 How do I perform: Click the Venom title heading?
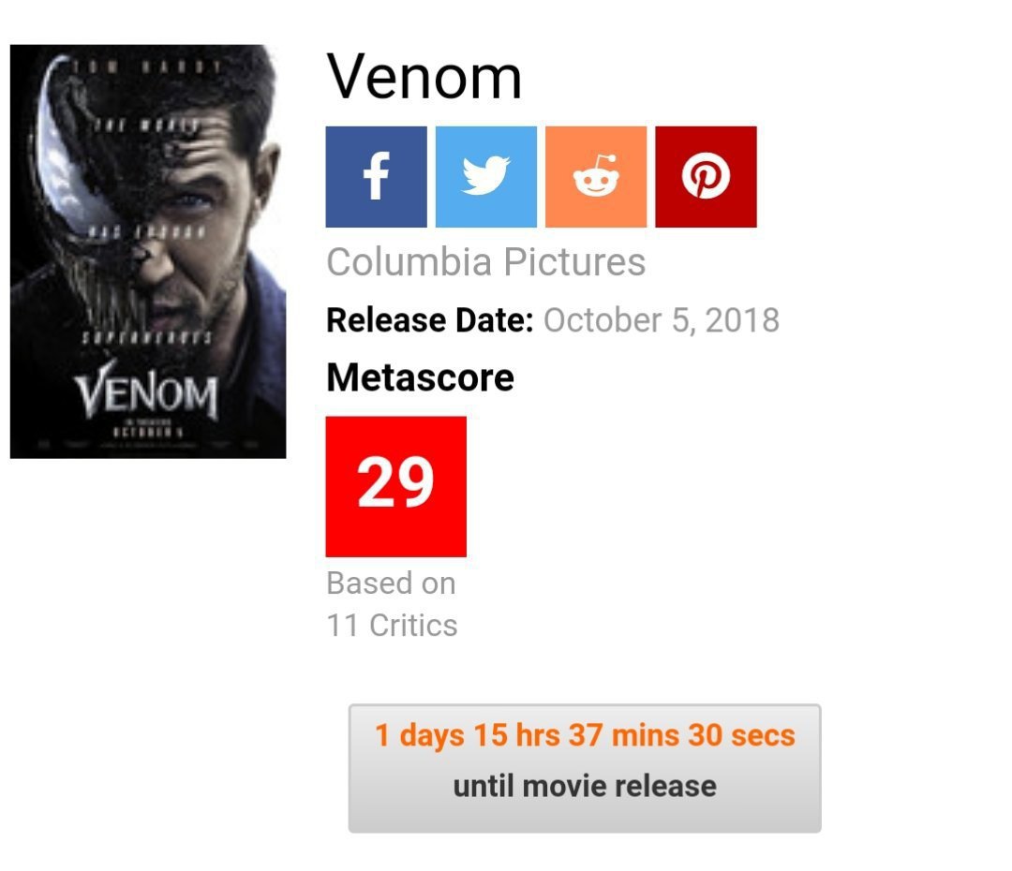(424, 77)
